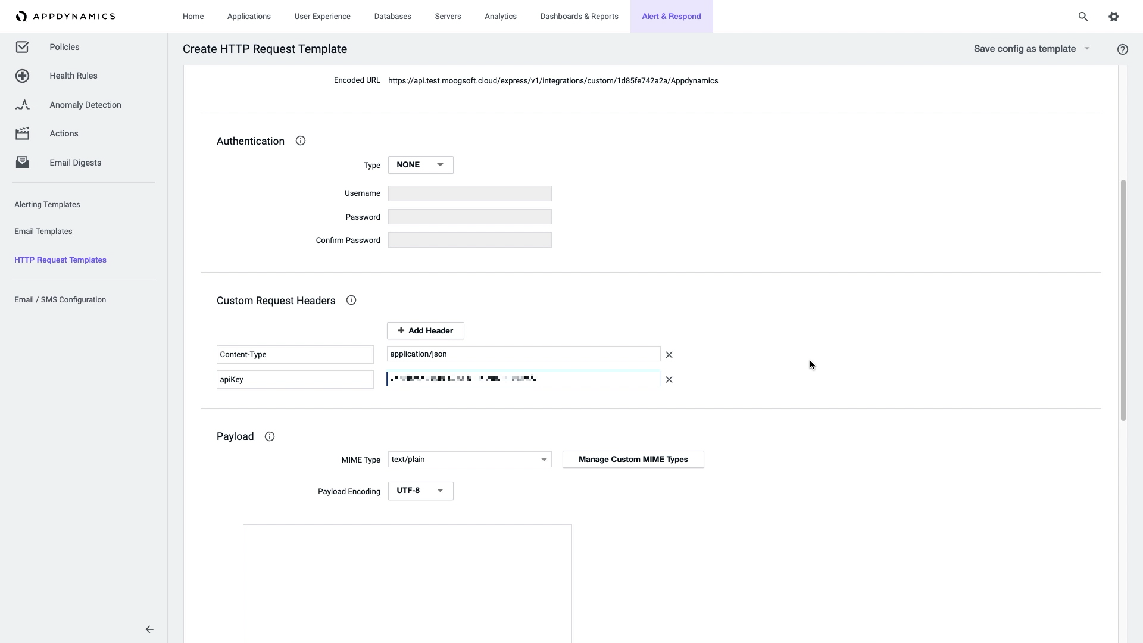Click the apiKey header name field

(x=295, y=380)
